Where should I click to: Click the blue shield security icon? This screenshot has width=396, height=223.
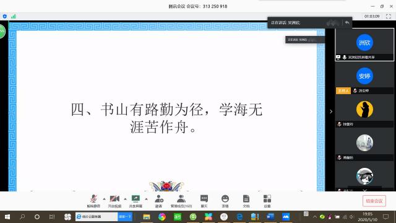(x=5, y=17)
